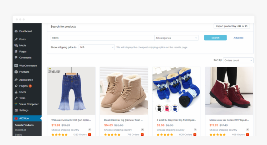Open the Advance search link

(x=238, y=38)
